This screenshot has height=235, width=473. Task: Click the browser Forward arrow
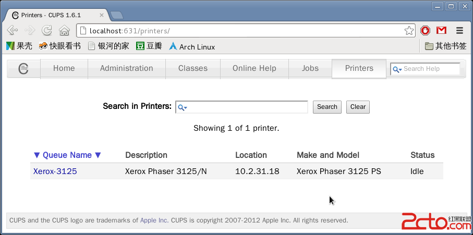(x=30, y=30)
